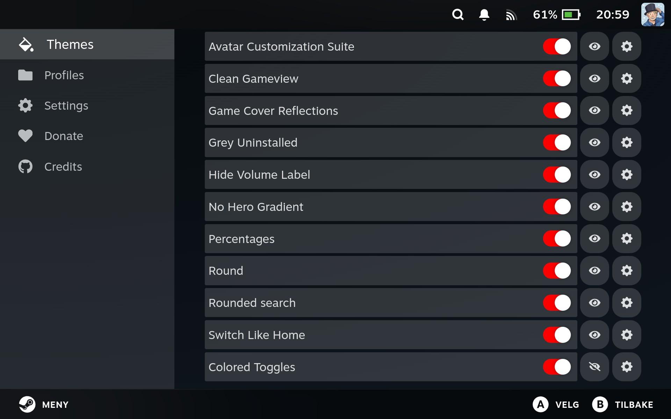Click the Steam logo Meny button
The image size is (671, 419).
[x=27, y=404]
